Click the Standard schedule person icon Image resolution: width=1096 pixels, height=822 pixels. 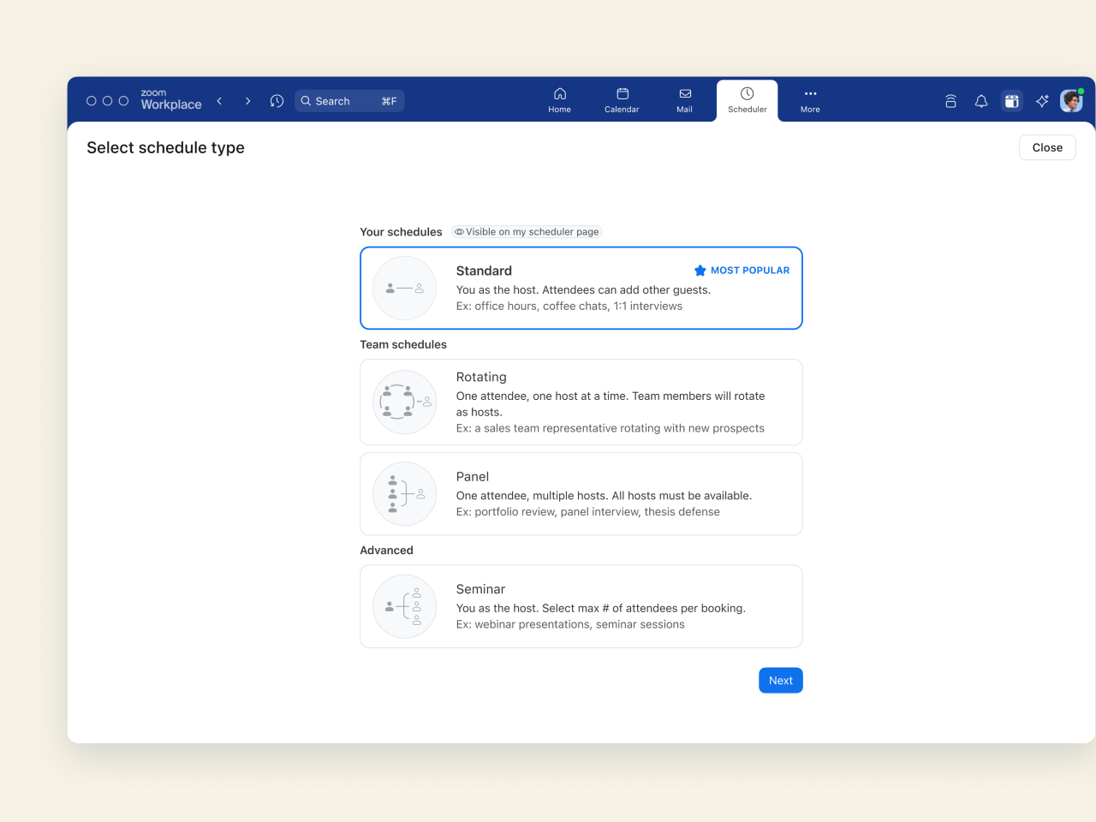[x=405, y=289]
